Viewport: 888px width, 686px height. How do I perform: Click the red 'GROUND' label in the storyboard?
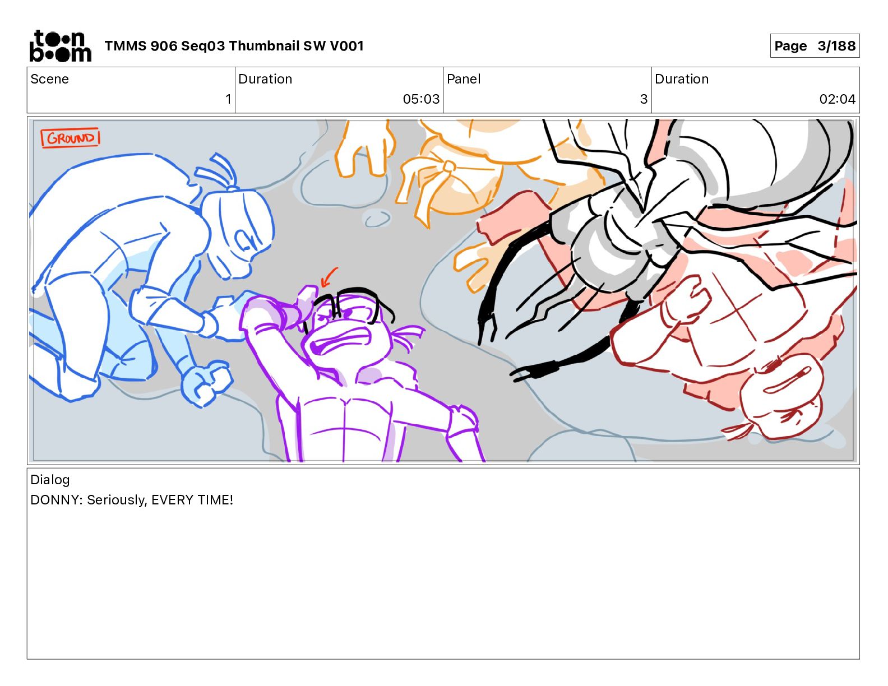tap(71, 138)
